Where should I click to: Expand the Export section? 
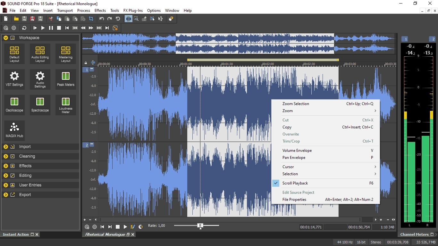click(x=5, y=195)
